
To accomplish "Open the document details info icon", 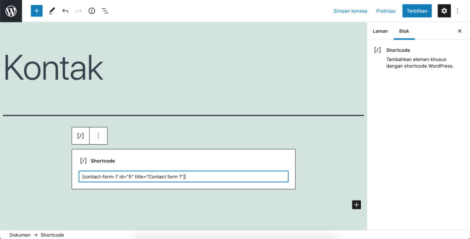I will (x=92, y=11).
